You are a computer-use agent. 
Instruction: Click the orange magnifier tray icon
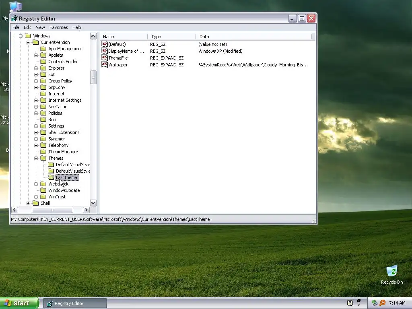tap(382, 303)
